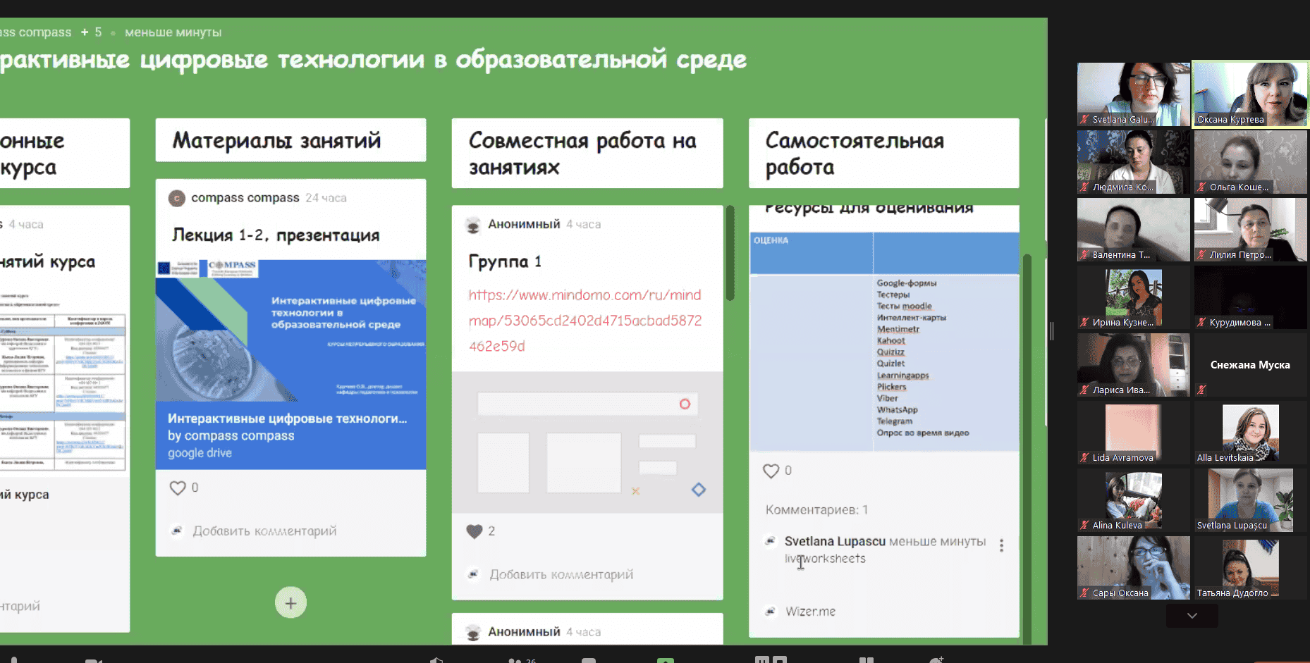The width and height of the screenshot is (1310, 663).
Task: Click the plus button under Материалы занятий column
Action: (290, 603)
